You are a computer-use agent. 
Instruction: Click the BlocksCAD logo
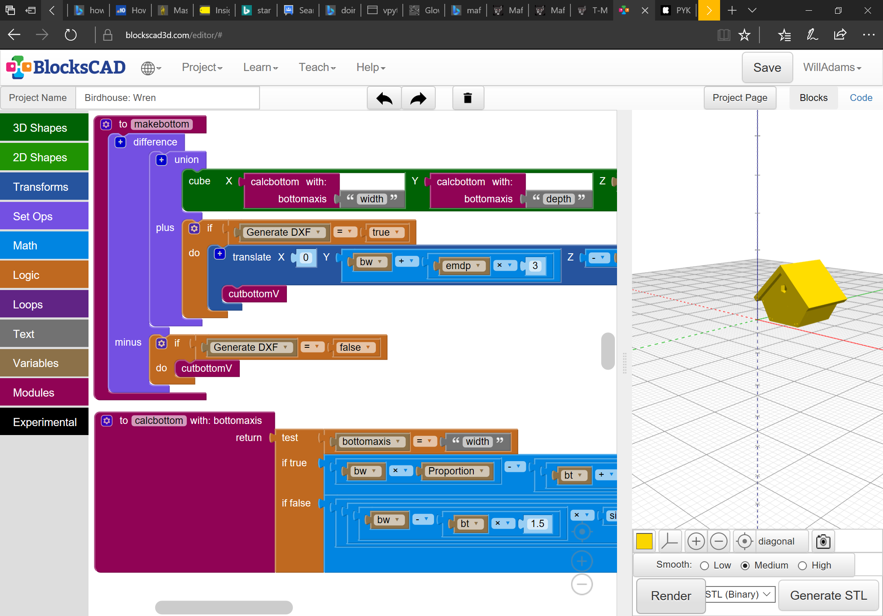click(66, 67)
